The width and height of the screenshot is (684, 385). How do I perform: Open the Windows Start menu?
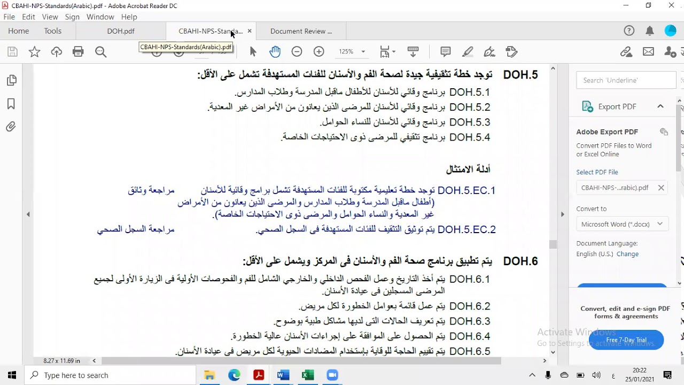coord(12,375)
